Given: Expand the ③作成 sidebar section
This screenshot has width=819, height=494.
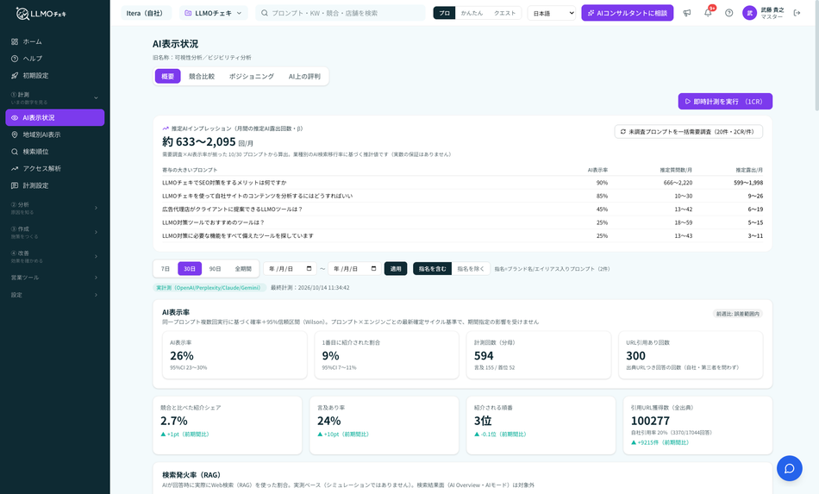Looking at the screenshot, I should click(x=55, y=233).
